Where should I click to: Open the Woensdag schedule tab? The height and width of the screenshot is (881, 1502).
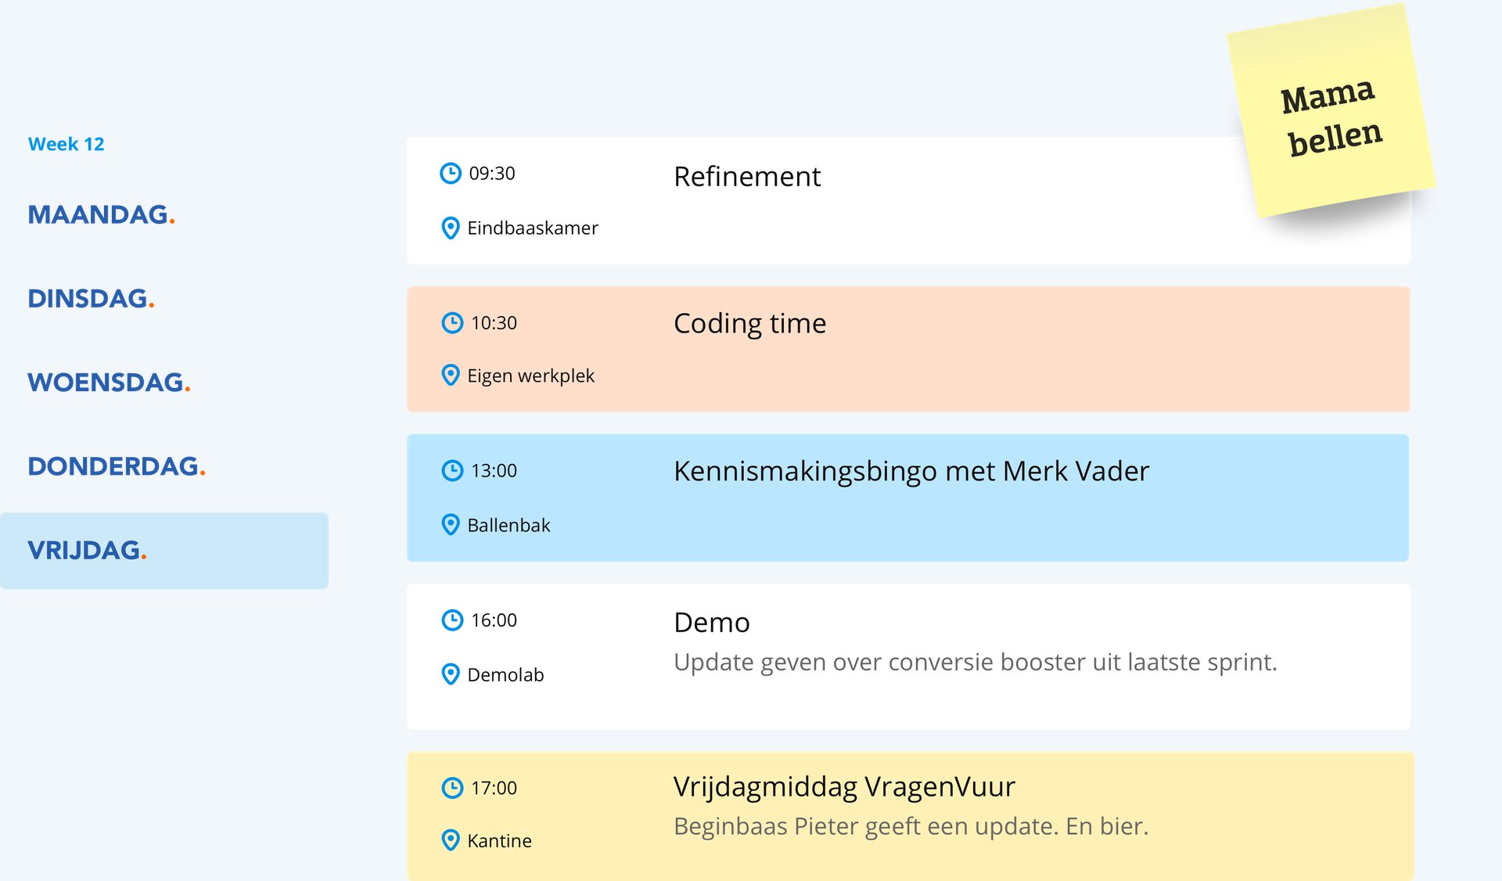pyautogui.click(x=109, y=382)
